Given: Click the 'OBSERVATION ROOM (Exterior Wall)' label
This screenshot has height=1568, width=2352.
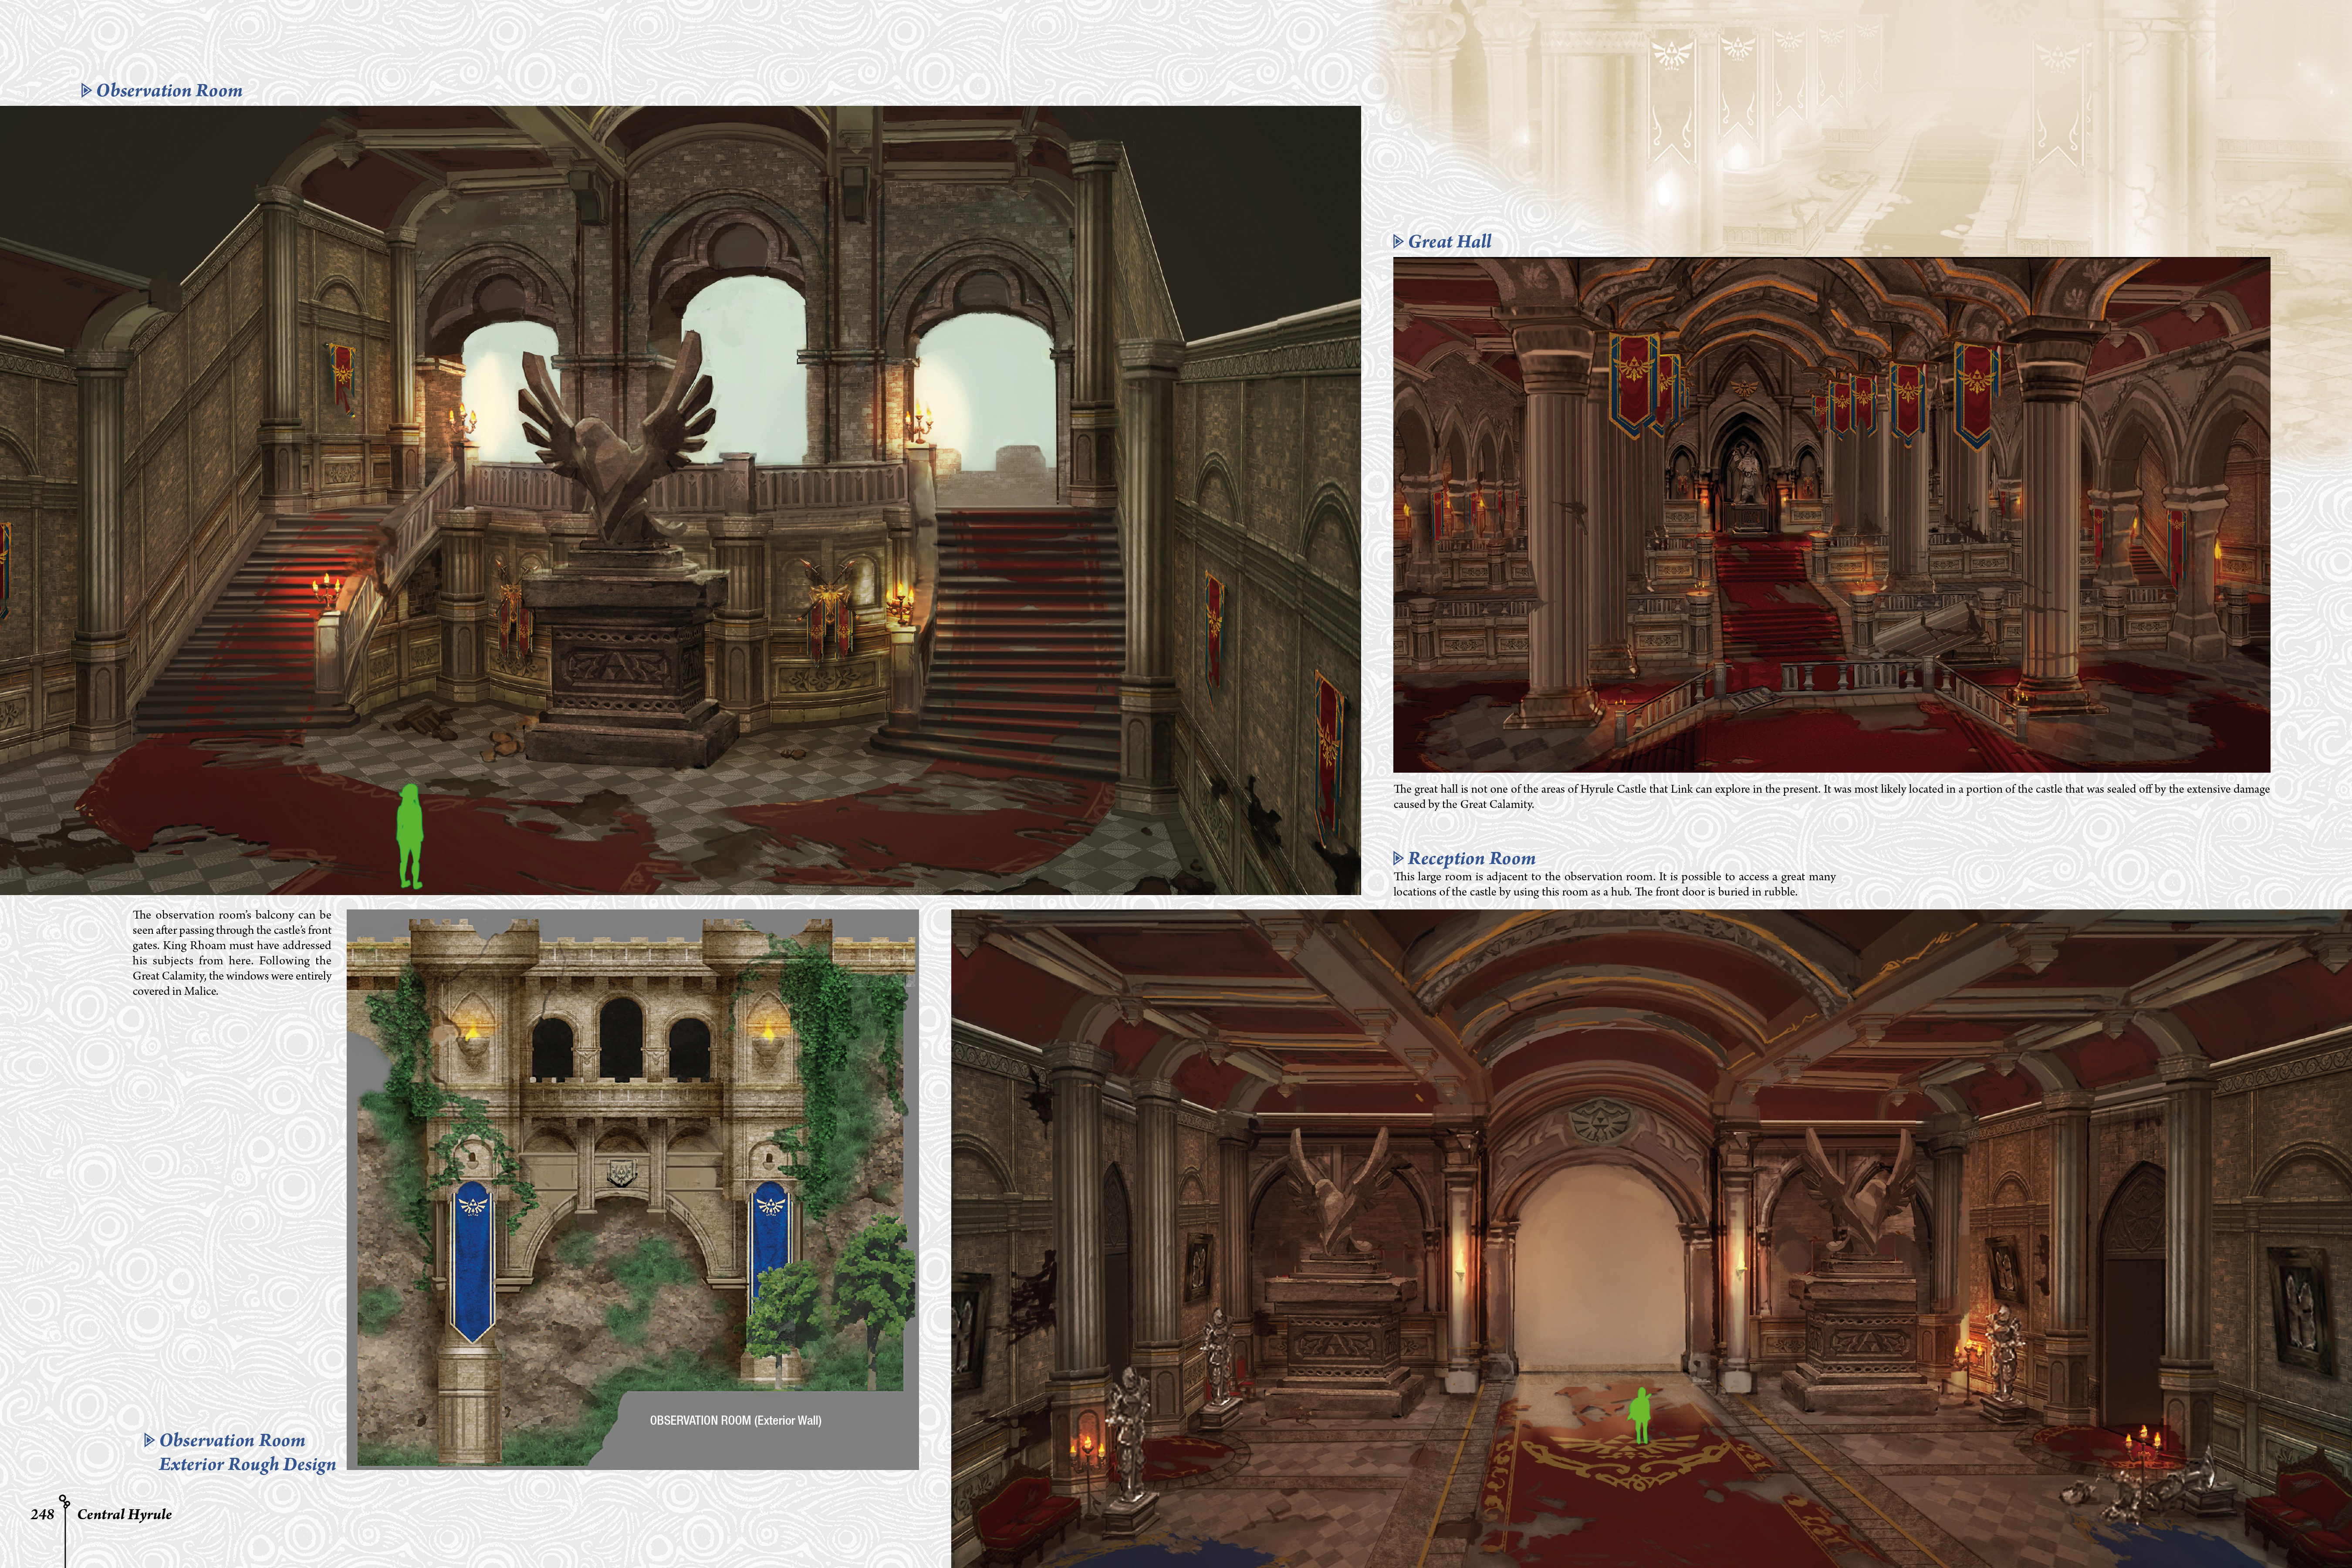Looking at the screenshot, I should coord(735,1420).
